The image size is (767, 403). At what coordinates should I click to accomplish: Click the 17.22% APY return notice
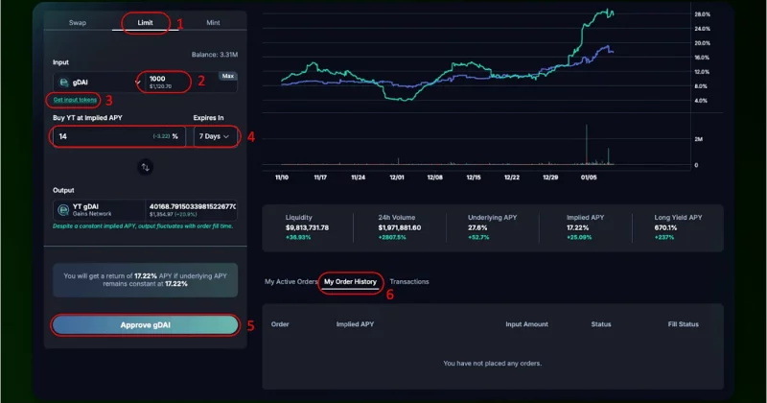tap(146, 280)
